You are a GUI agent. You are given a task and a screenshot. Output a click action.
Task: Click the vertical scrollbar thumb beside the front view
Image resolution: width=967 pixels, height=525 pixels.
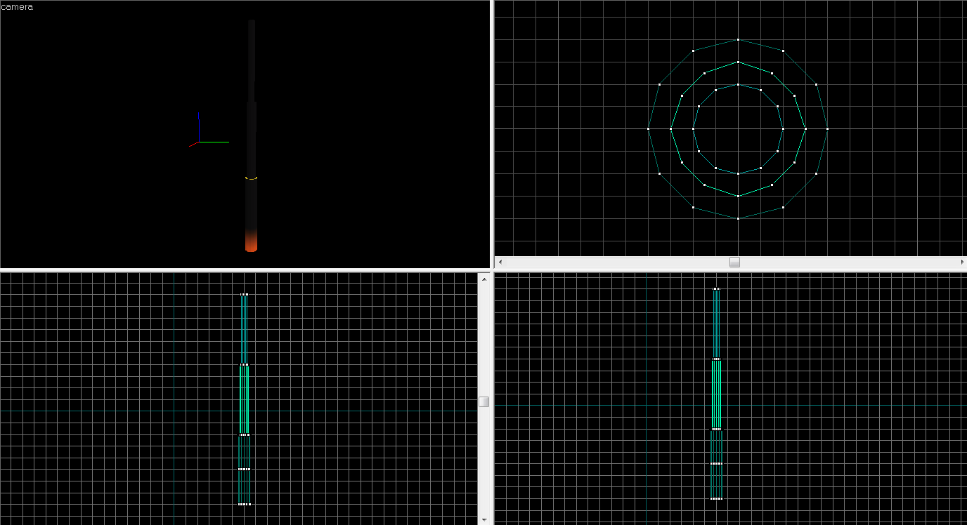[x=483, y=401]
